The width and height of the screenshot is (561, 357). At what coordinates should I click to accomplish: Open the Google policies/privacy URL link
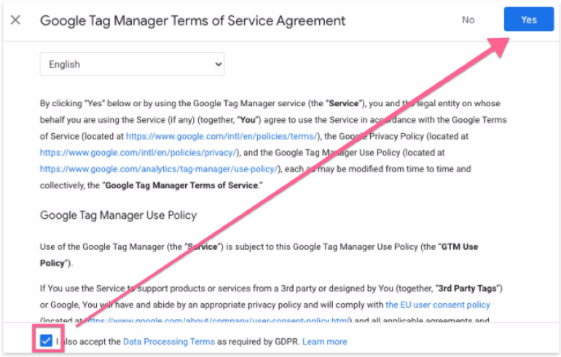pyautogui.click(x=138, y=153)
